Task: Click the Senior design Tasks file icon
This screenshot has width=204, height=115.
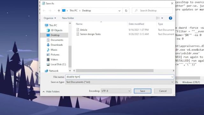Action: [78, 34]
